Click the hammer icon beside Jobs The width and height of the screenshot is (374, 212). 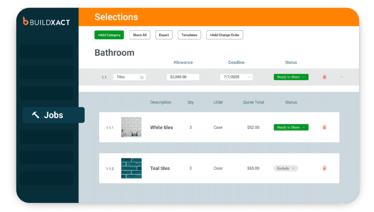tap(36, 115)
